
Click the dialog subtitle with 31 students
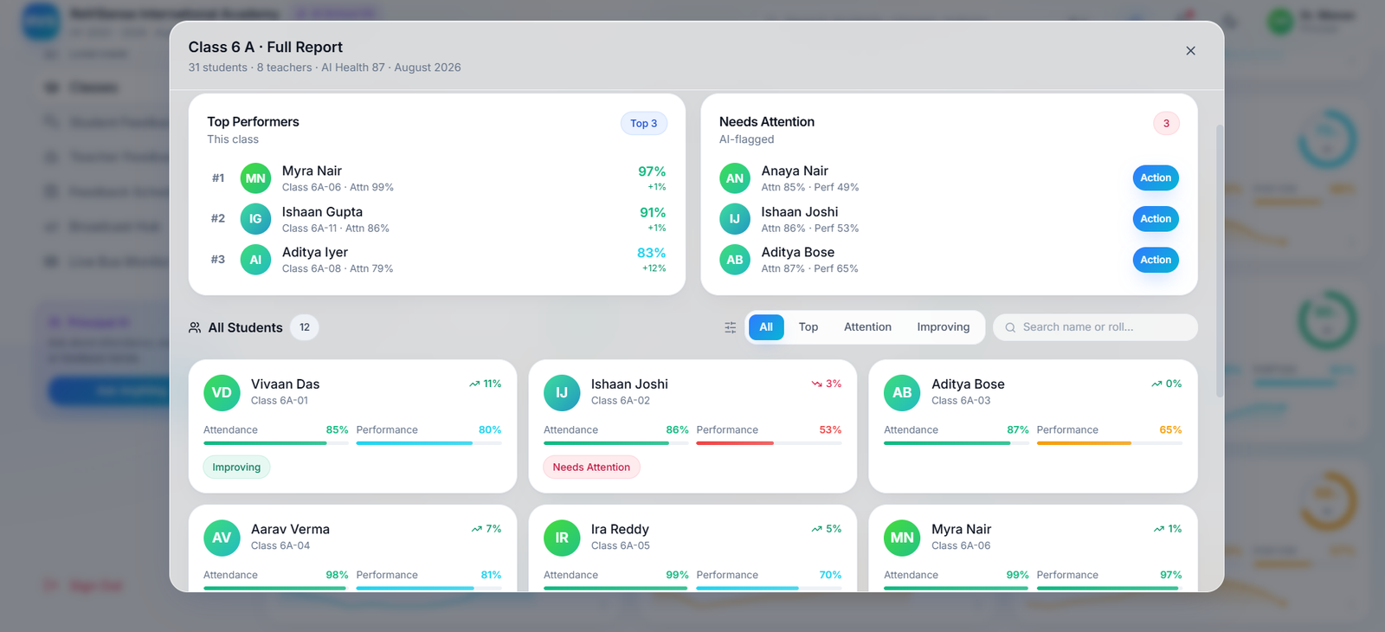[325, 68]
